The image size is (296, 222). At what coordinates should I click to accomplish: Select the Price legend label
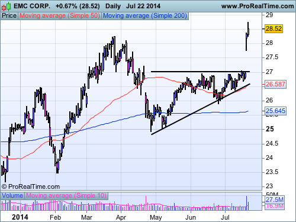9,16
